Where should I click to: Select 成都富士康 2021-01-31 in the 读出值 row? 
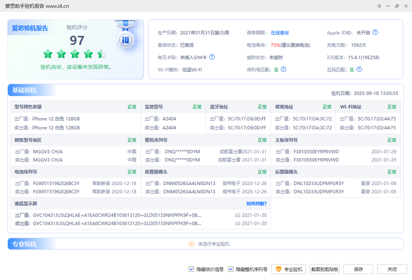click(242, 160)
